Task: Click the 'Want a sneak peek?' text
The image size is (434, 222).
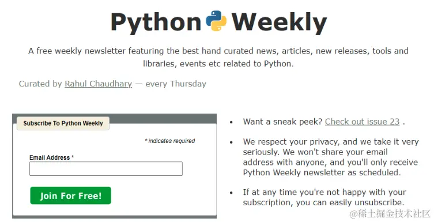Action: (x=282, y=122)
